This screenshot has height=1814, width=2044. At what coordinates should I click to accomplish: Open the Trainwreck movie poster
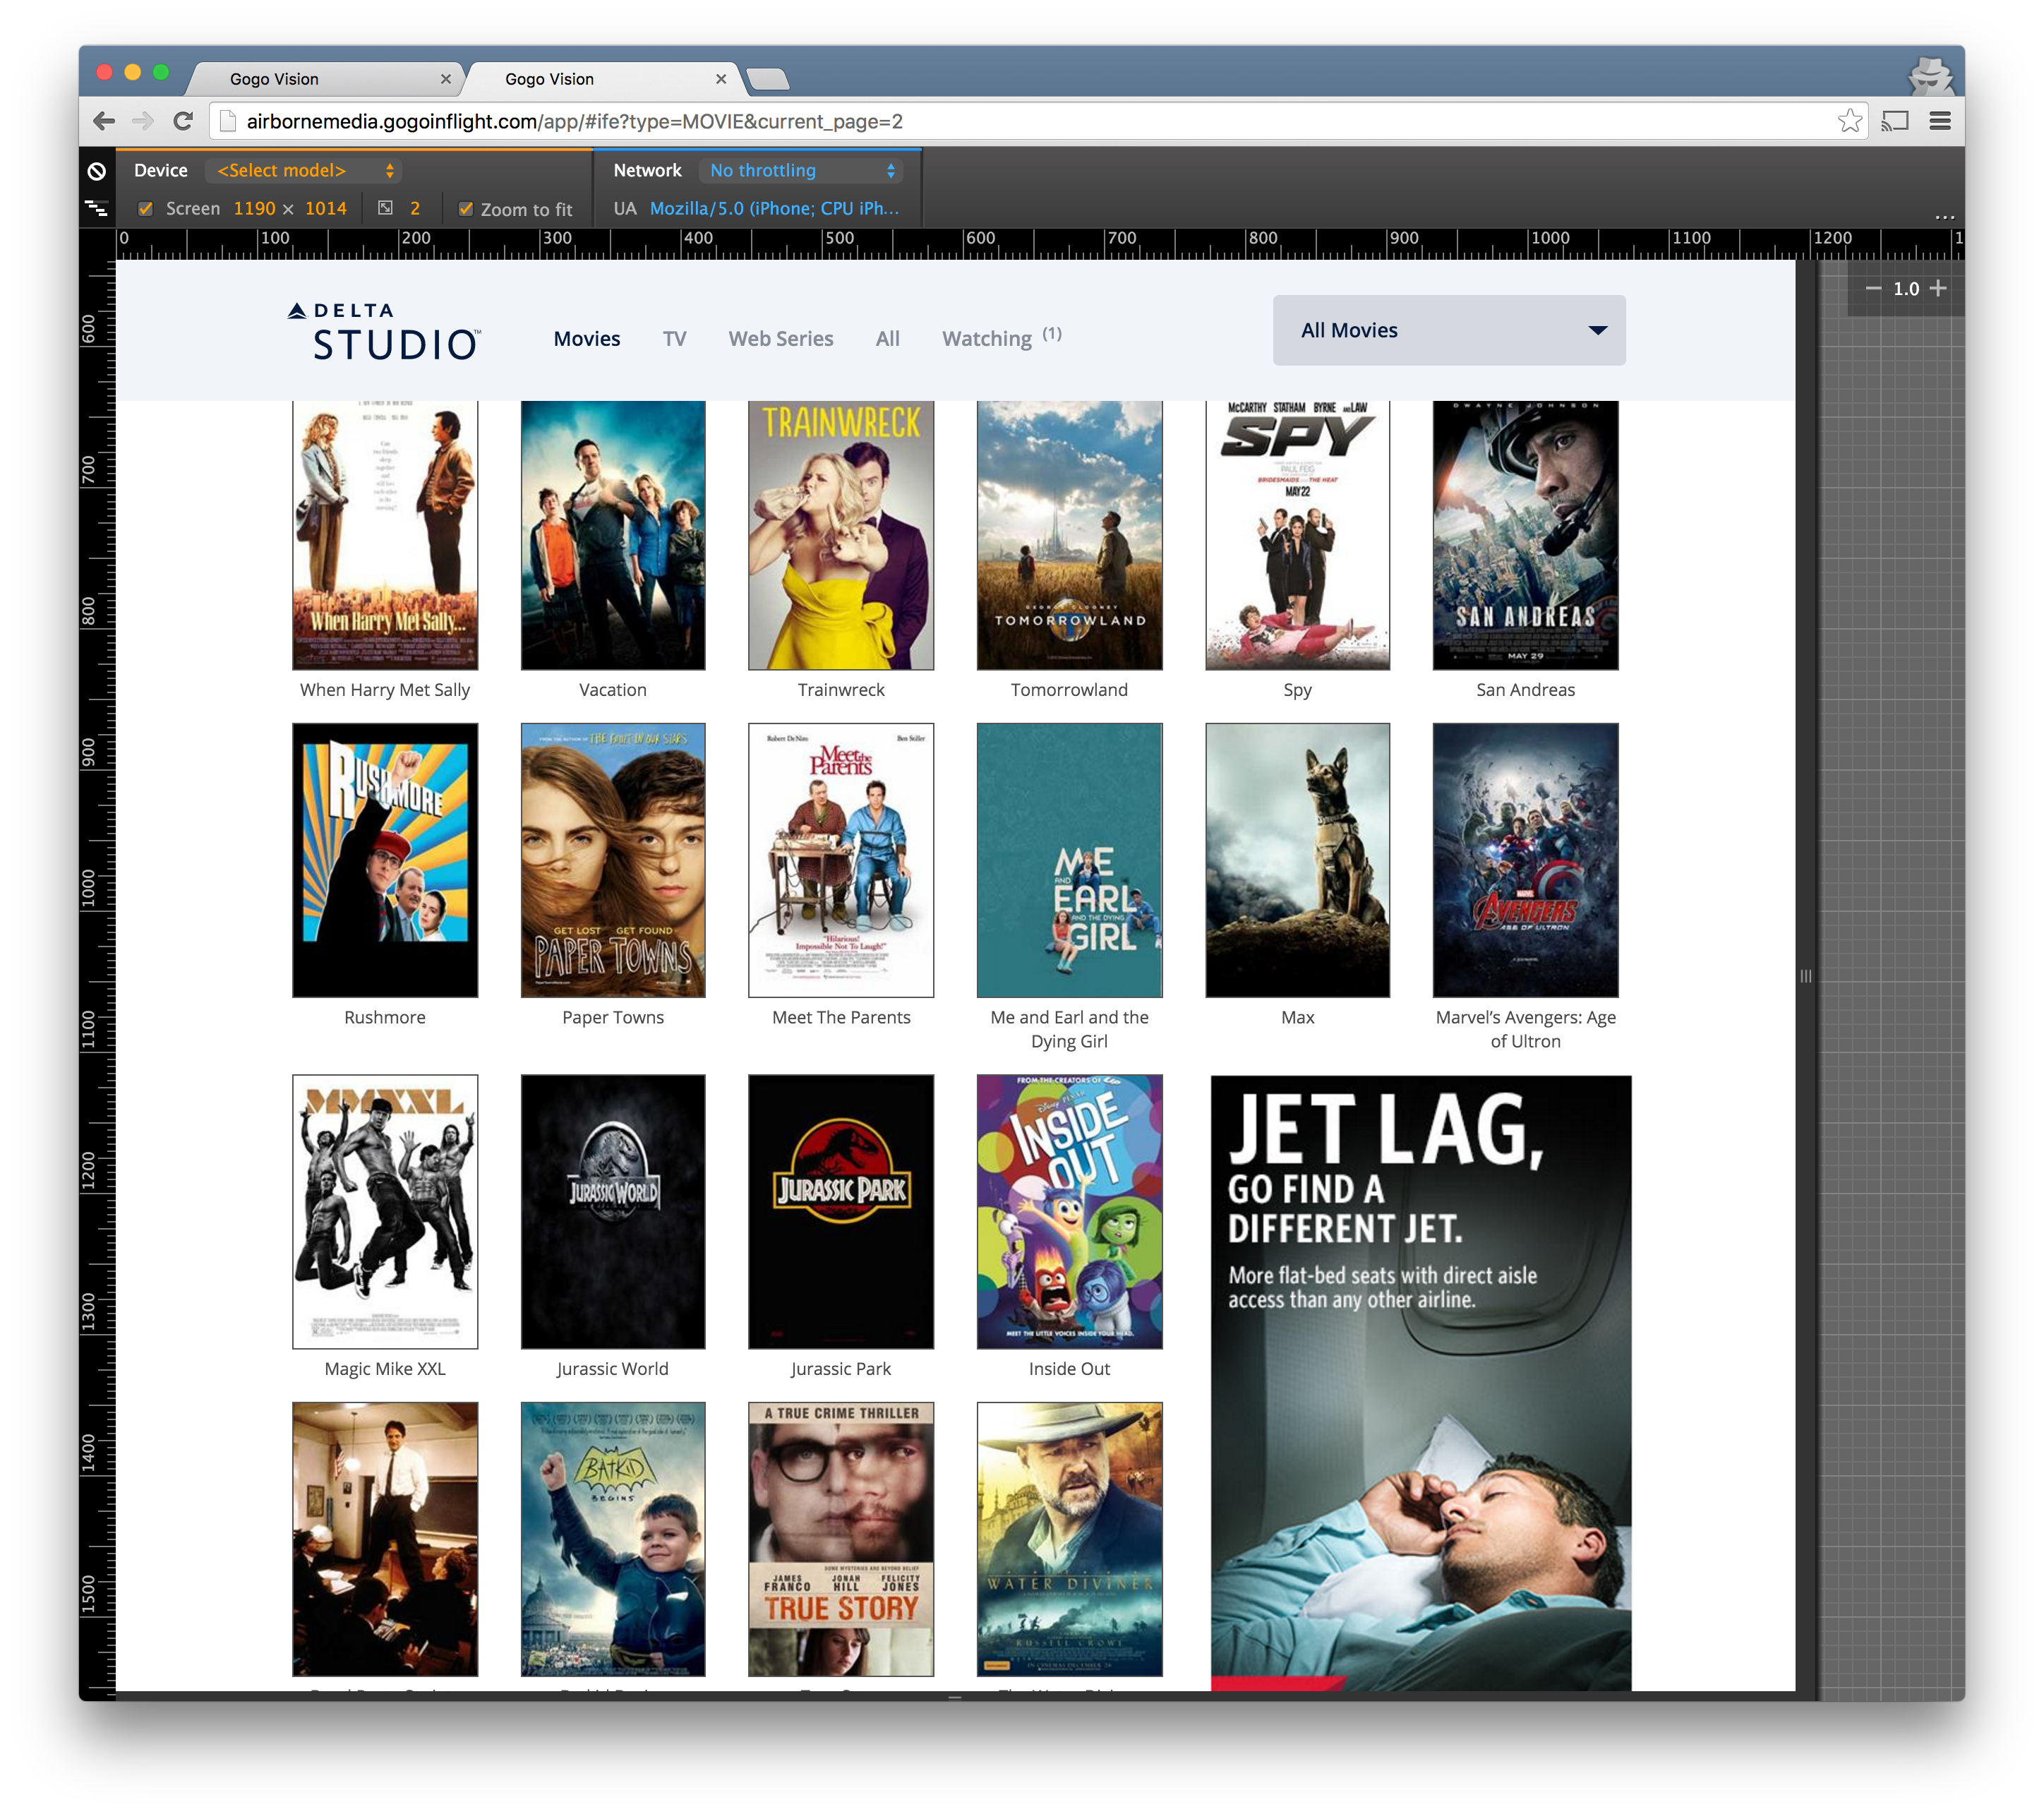pos(840,535)
